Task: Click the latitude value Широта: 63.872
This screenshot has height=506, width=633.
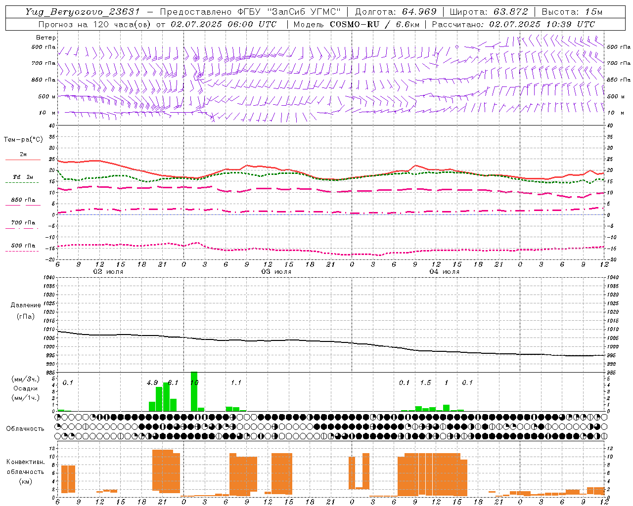Action: coord(489,12)
